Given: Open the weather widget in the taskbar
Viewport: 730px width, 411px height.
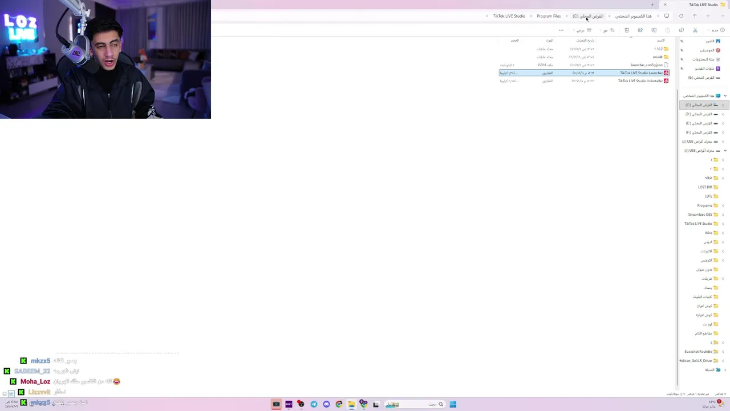Looking at the screenshot, I should (x=712, y=404).
